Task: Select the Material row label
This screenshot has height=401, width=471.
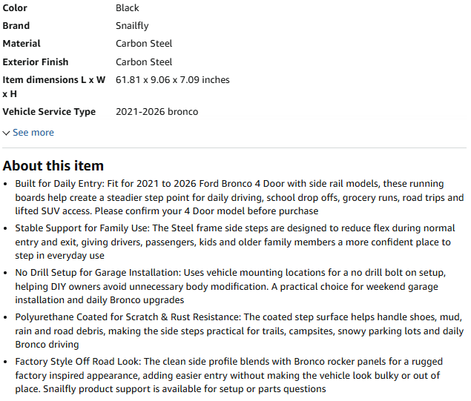Action: point(22,44)
